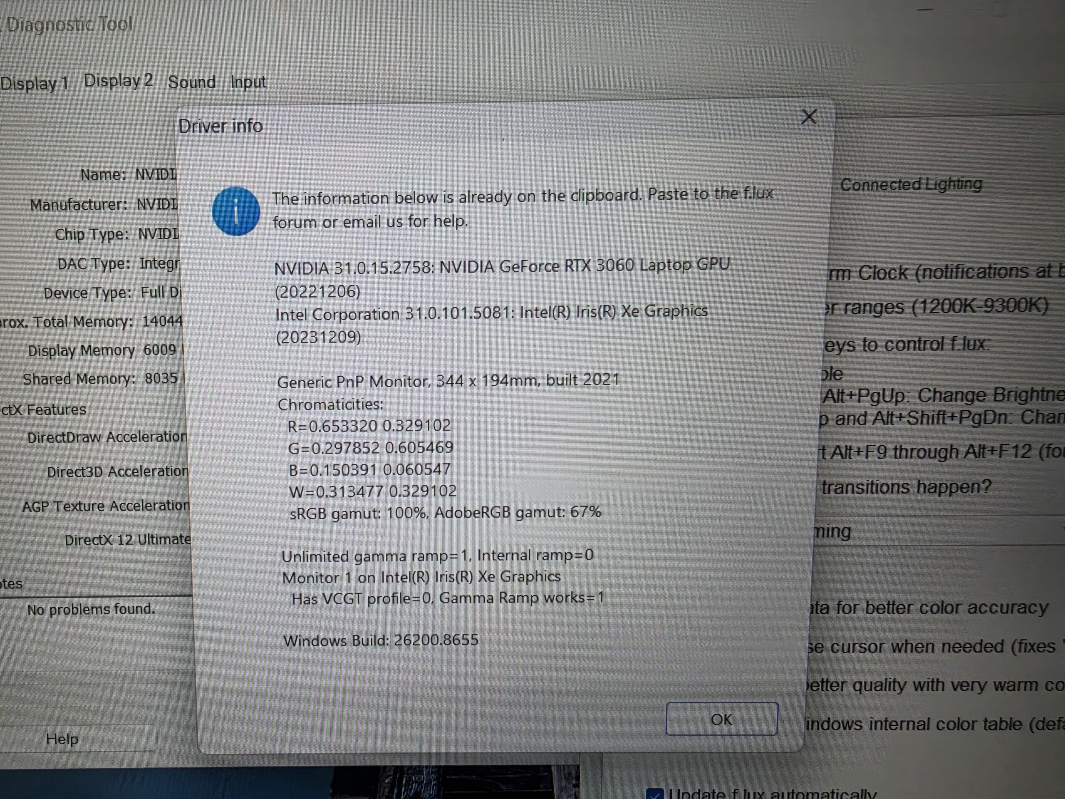This screenshot has width=1065, height=799.
Task: Switch to the Display 1 tab
Action: click(34, 83)
